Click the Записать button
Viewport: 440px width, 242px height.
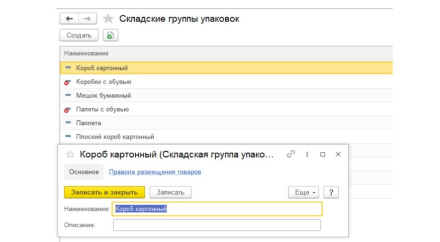pos(170,192)
